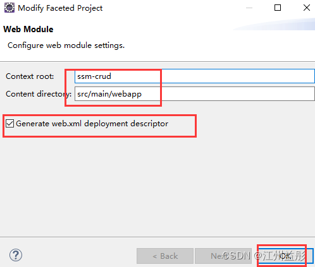Click the Configure web module settings description
This screenshot has width=315, height=267.
(66, 45)
